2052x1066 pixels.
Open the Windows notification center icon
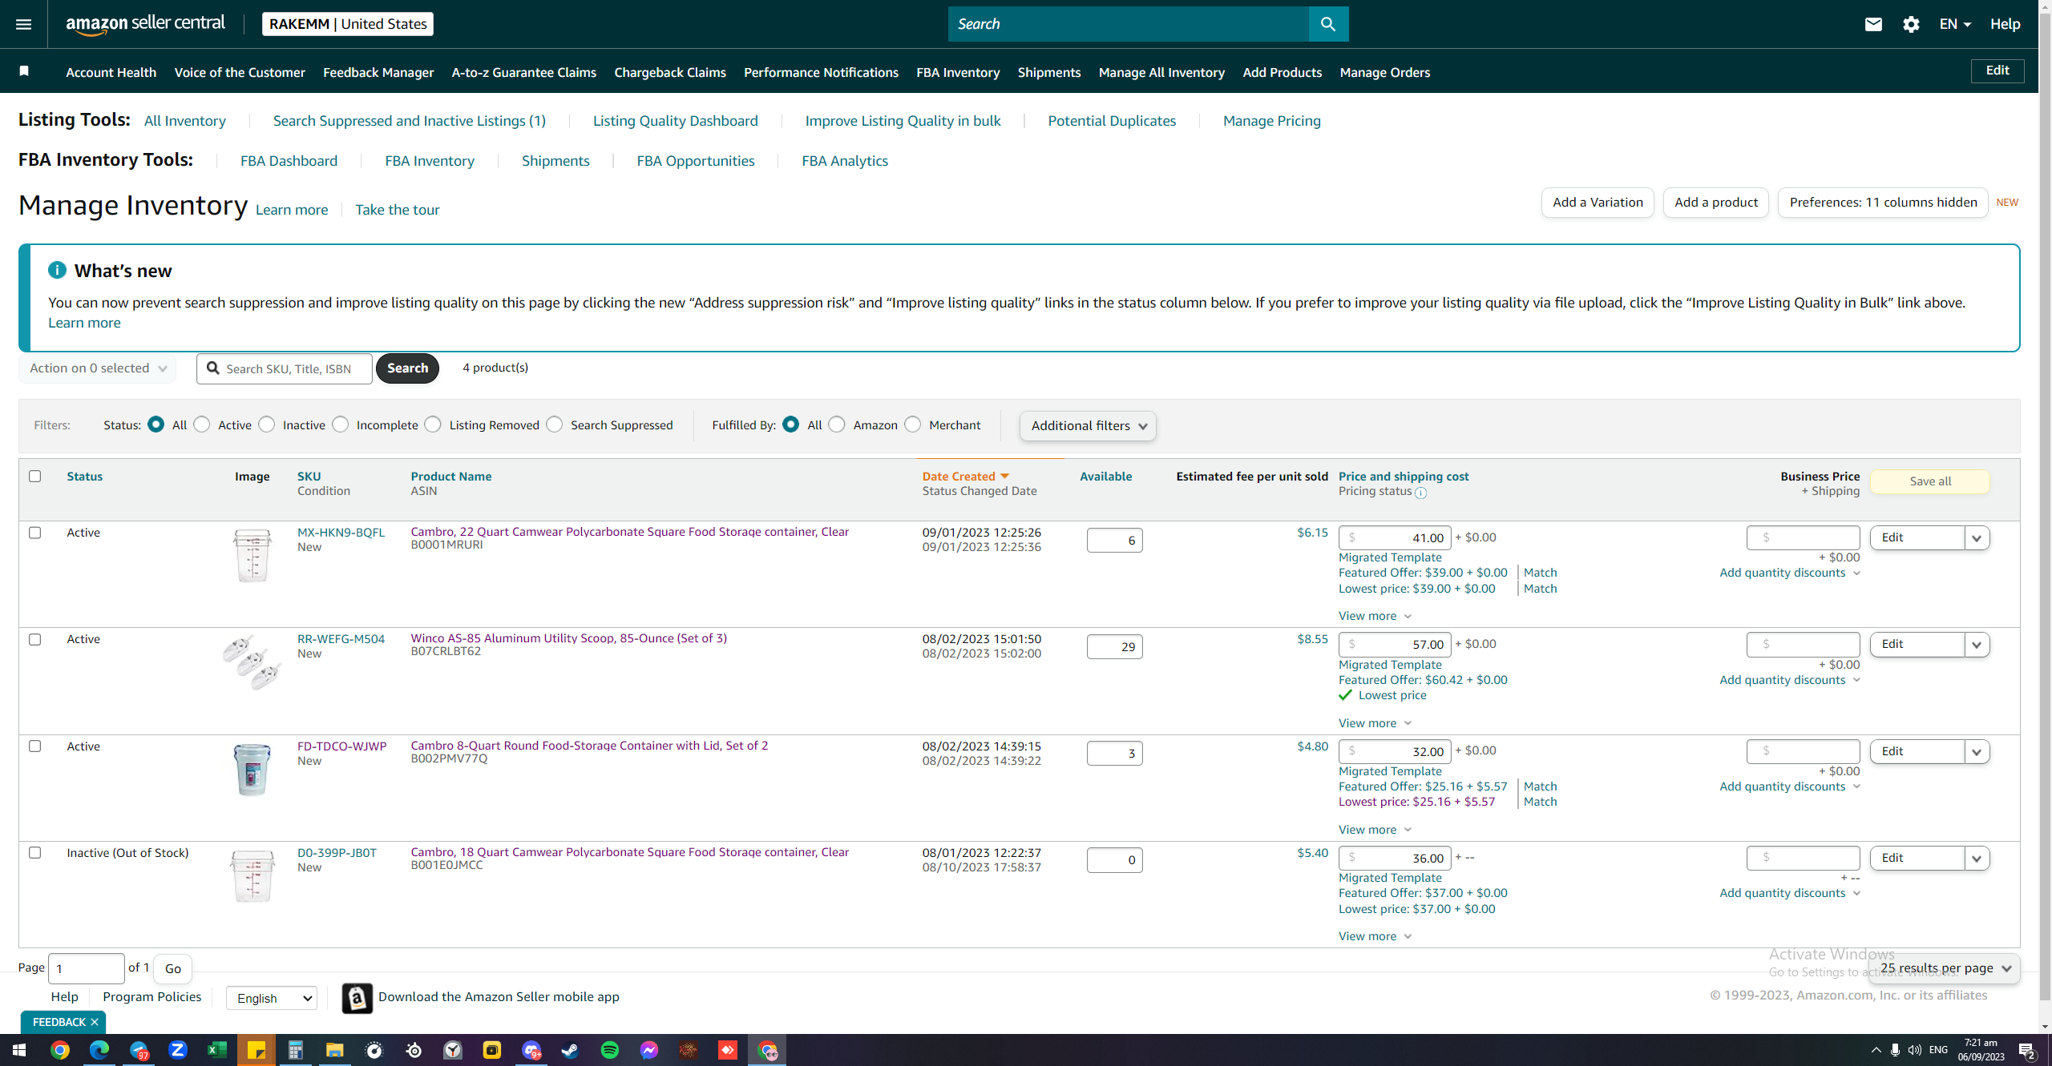click(2028, 1050)
